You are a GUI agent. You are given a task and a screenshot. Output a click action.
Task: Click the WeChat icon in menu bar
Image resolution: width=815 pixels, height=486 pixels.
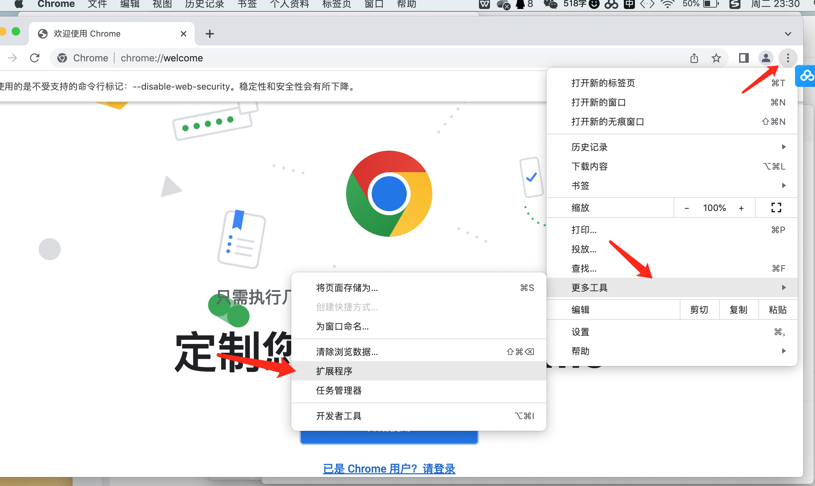tap(550, 4)
